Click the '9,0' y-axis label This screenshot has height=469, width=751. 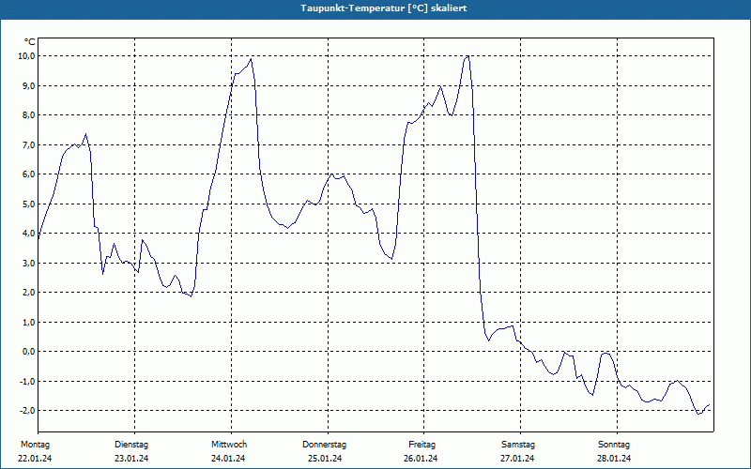tap(29, 85)
